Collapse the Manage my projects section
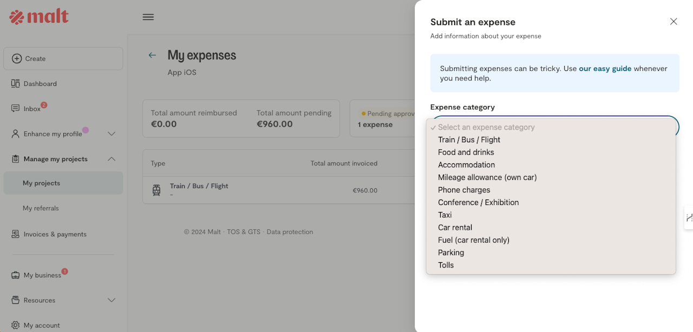This screenshot has height=332, width=693. (112, 159)
